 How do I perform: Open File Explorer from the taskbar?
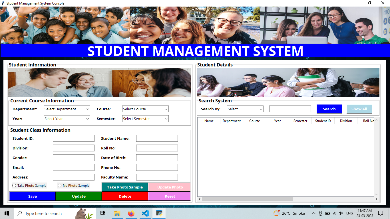pos(117,213)
